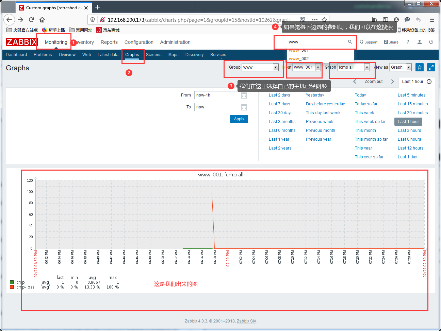Shift time range backward with left chevron

[x=355, y=82]
